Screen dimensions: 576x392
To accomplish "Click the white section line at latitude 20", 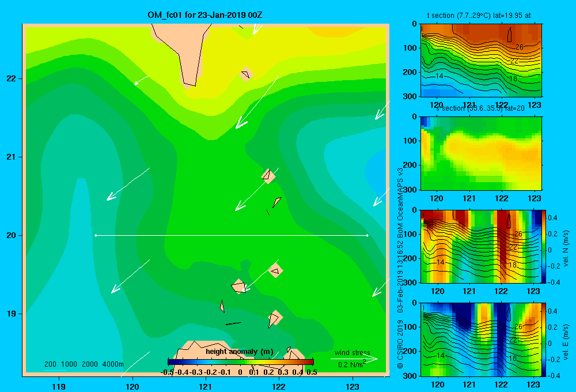I will tap(232, 235).
